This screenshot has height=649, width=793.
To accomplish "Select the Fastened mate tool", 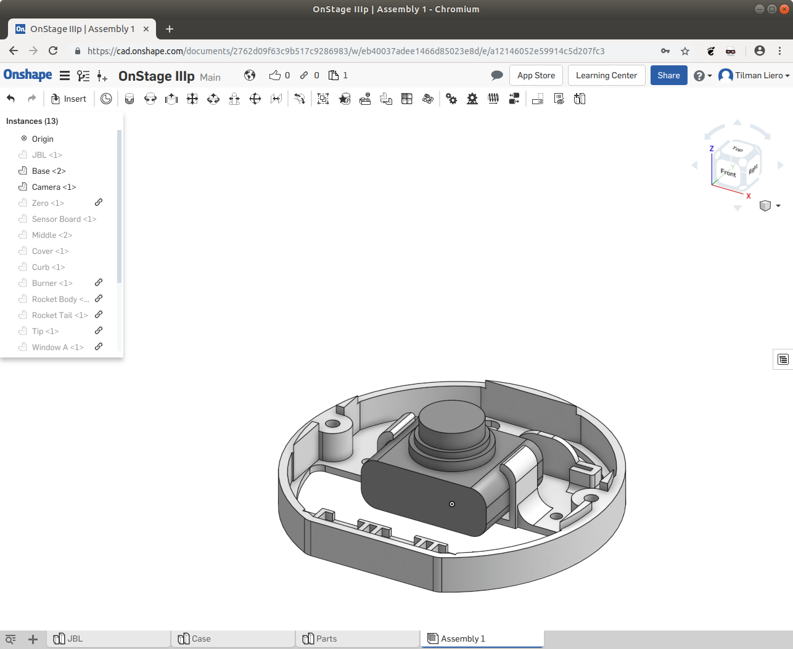I will tap(129, 99).
